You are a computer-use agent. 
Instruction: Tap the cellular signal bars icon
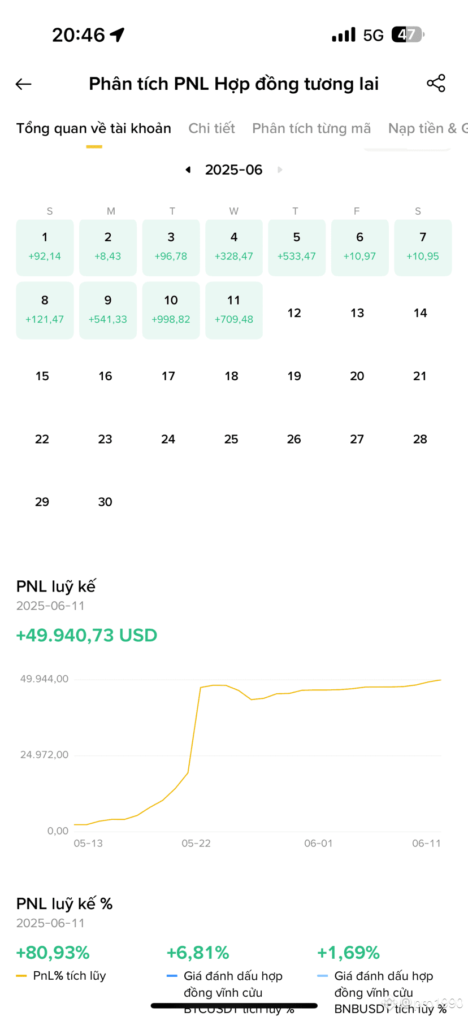pyautogui.click(x=344, y=35)
